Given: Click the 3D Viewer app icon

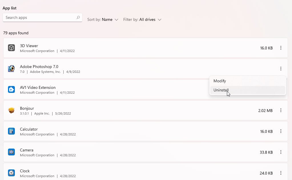Looking at the screenshot, I should [11, 48].
